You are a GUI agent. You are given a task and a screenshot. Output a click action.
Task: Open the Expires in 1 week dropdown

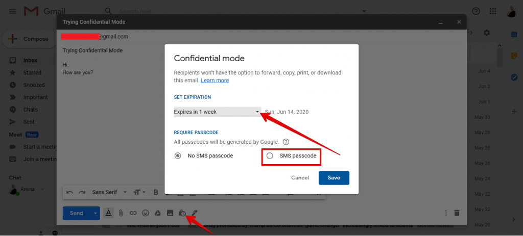click(x=217, y=112)
